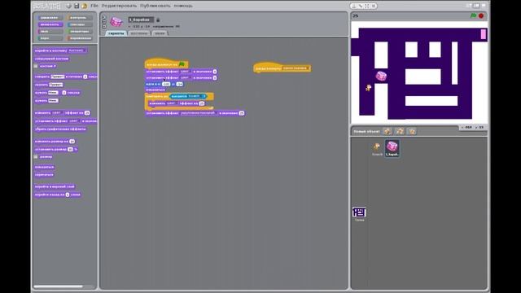Open the effect dropdown in the second script set-effect block
This screenshot has height=293, width=521.
click(x=186, y=78)
